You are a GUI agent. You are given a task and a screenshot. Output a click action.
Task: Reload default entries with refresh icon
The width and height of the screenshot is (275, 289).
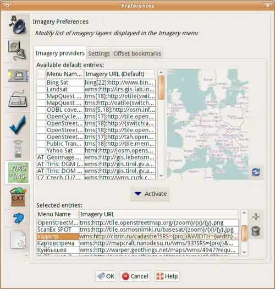(256, 172)
